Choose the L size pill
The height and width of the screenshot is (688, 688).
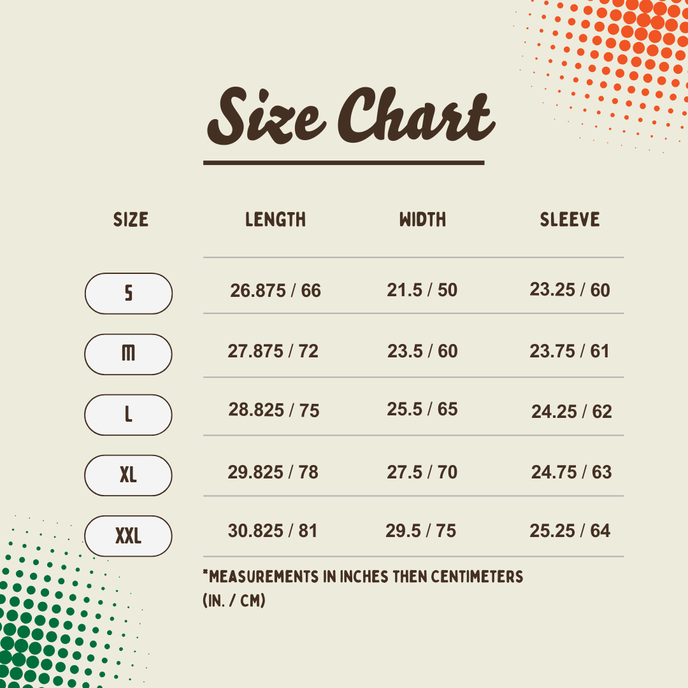(128, 415)
